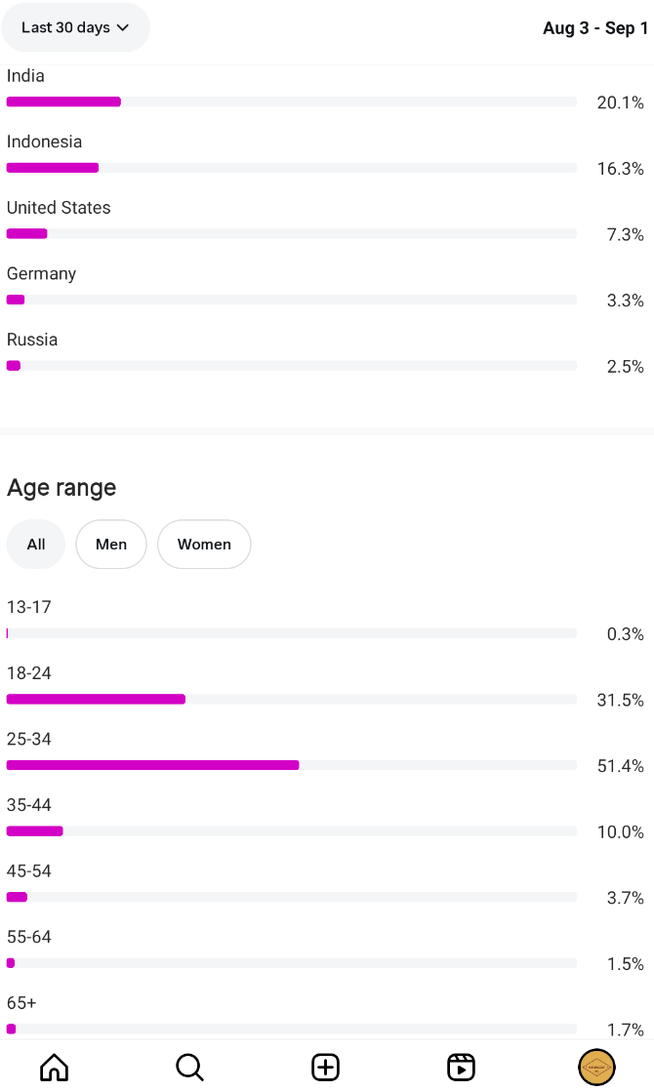The image size is (654, 1091).
Task: Click the Aug 3 - Sep 1 date range
Action: 595,28
